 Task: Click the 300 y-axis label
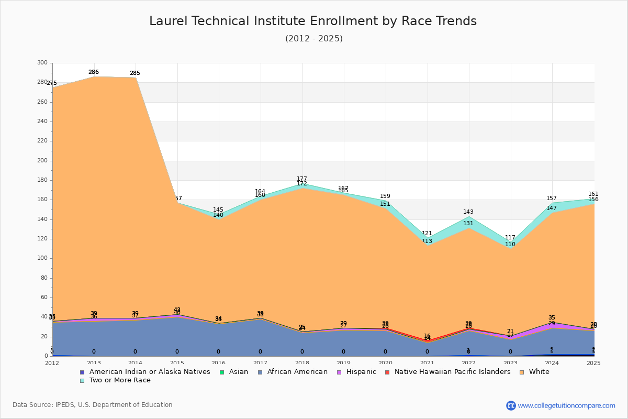42,63
